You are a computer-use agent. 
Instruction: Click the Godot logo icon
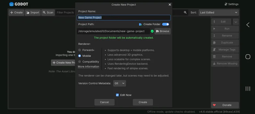coord(11,4)
